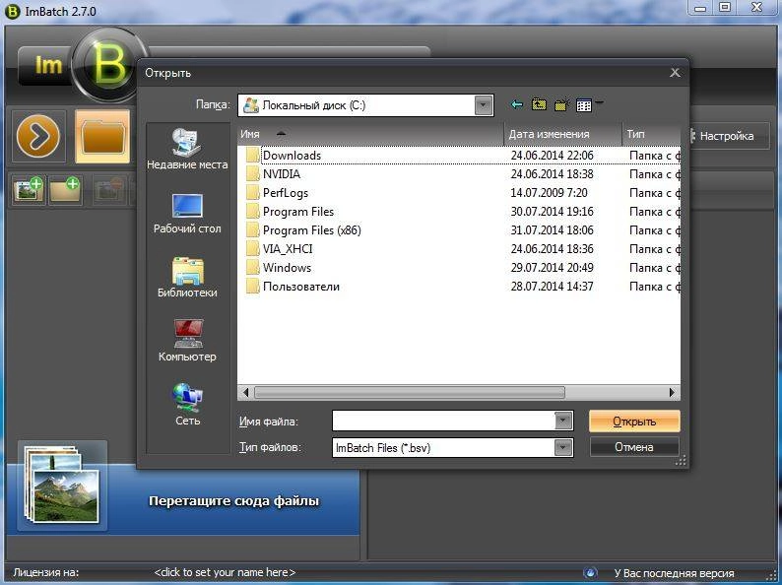Create a new folder icon in dialog
Viewport: 782px width, 585px height.
561,104
